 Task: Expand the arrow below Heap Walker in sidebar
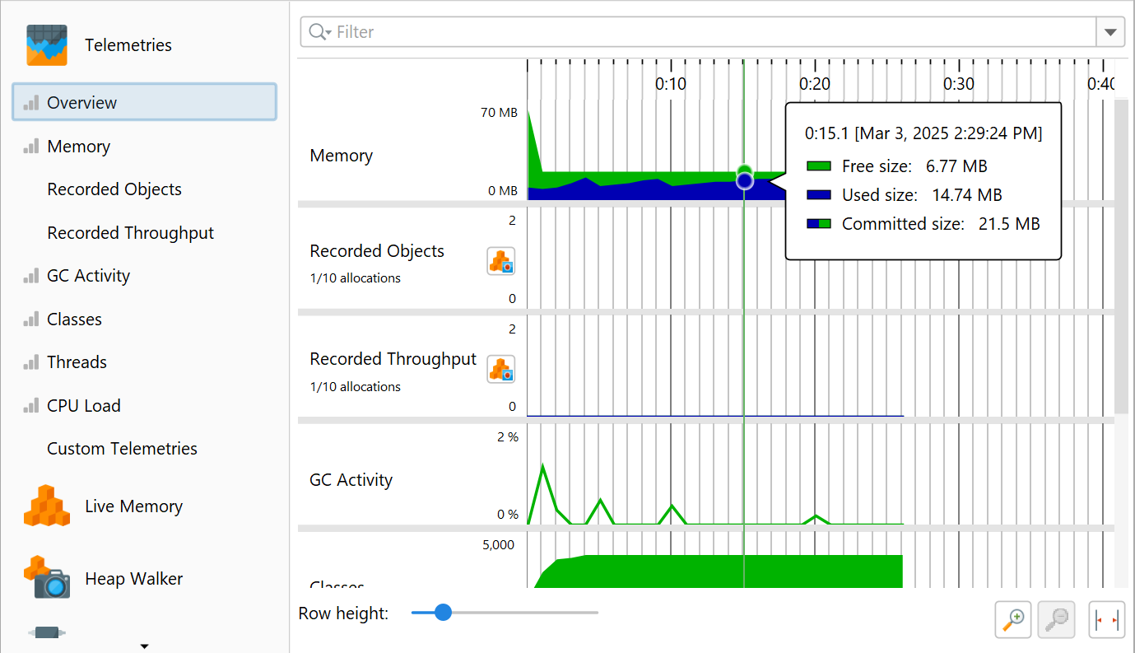pos(145,646)
